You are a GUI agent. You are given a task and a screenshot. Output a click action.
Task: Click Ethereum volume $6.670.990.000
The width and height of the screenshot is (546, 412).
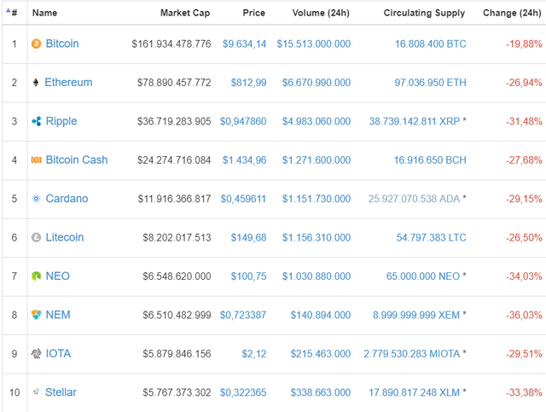coord(317,83)
